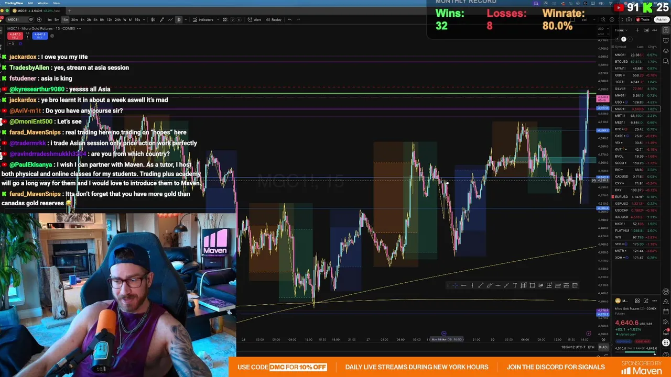Open the layout setup grid icon
The image size is (671, 377).
tap(225, 19)
